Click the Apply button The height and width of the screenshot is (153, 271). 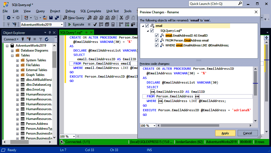[x=225, y=133]
